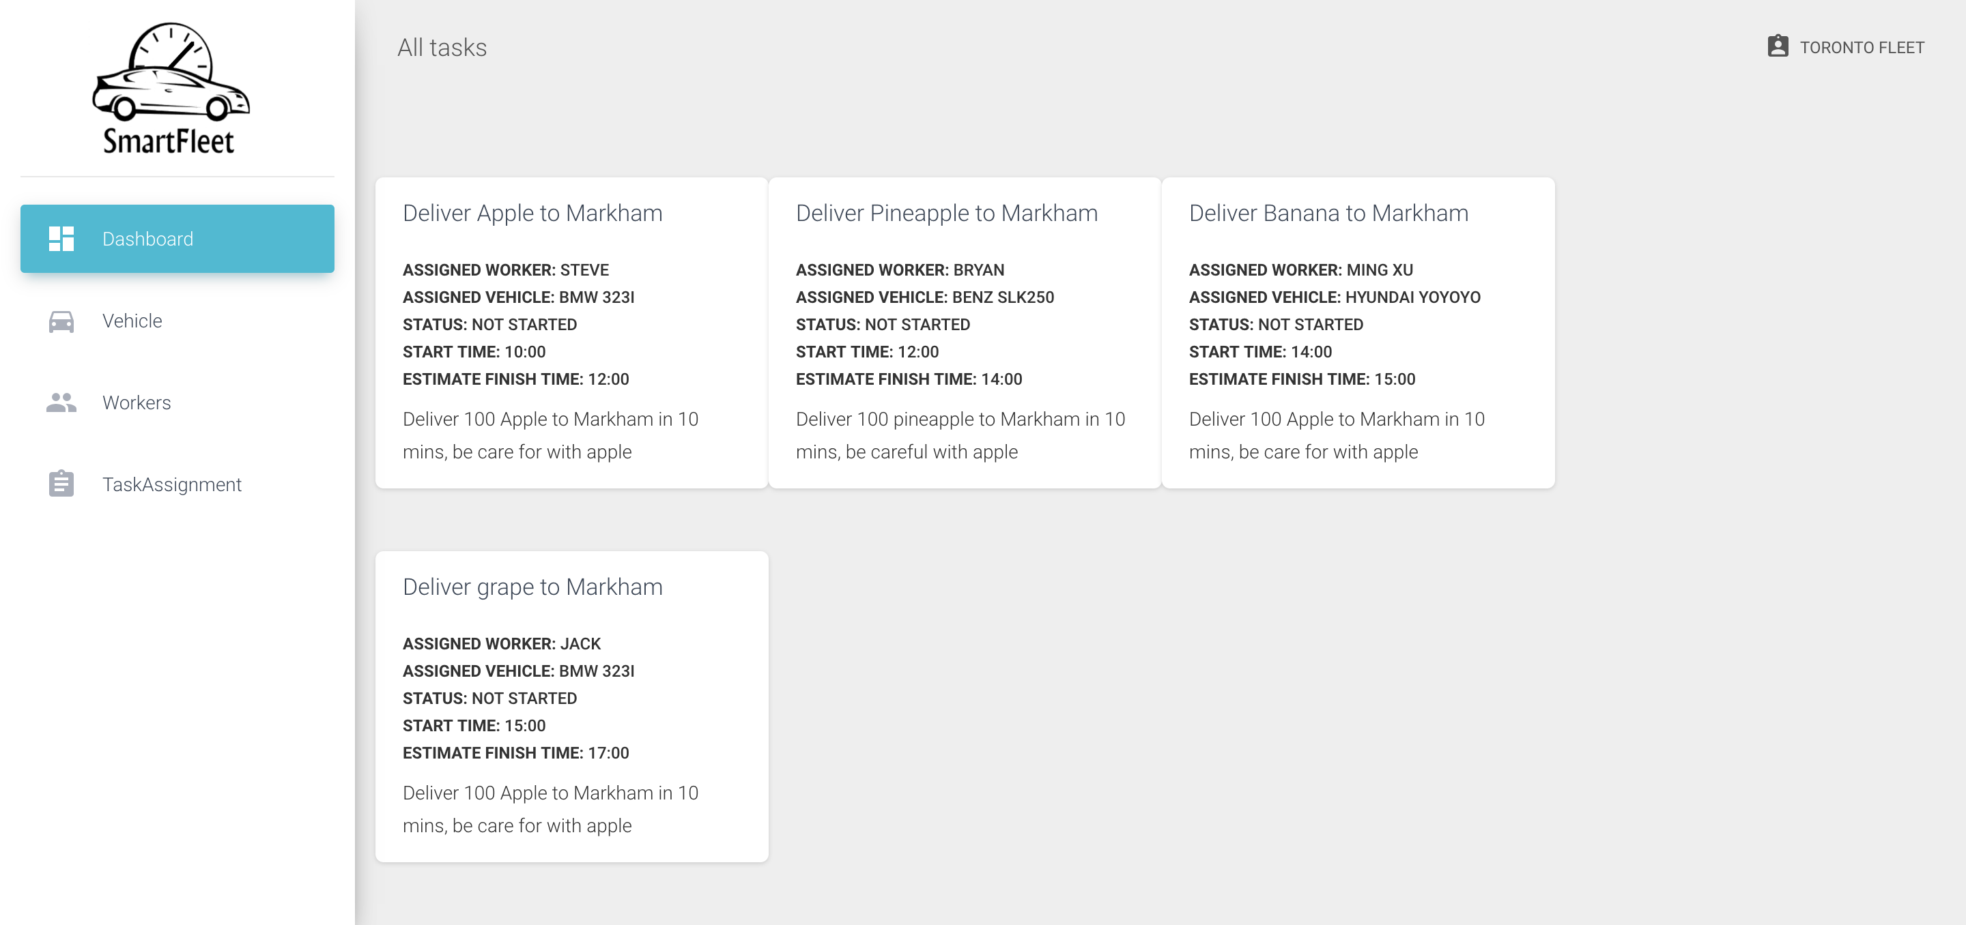Screen dimensions: 1966x925
Task: Click the Benz SLK250 assigned vehicle line
Action: (x=924, y=297)
